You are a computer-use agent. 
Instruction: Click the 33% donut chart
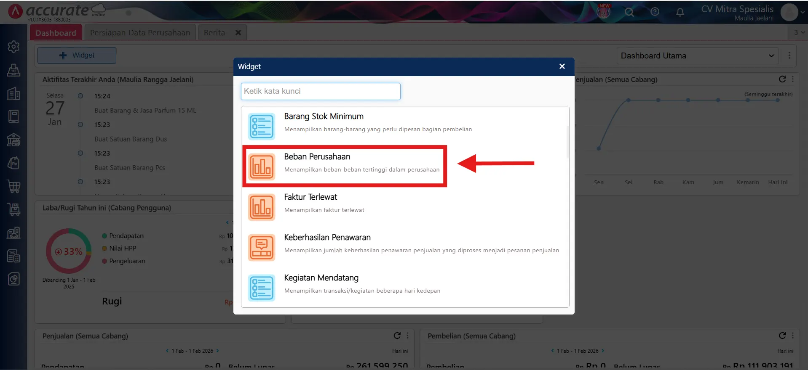[68, 251]
